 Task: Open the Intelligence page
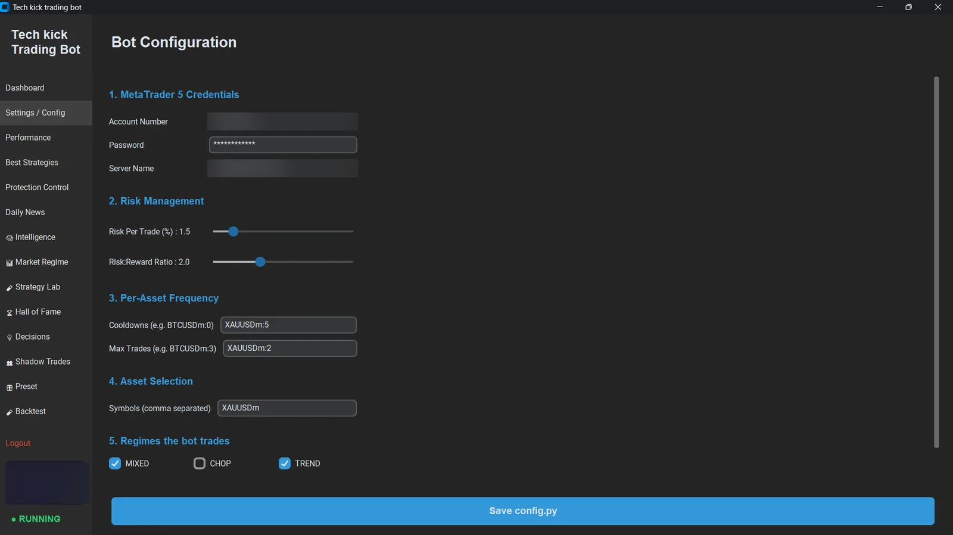pos(46,237)
